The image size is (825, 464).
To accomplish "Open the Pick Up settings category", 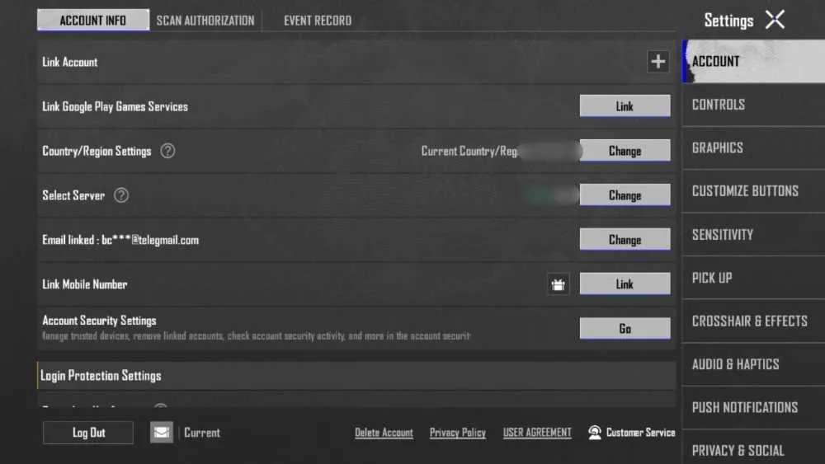I will [x=753, y=278].
